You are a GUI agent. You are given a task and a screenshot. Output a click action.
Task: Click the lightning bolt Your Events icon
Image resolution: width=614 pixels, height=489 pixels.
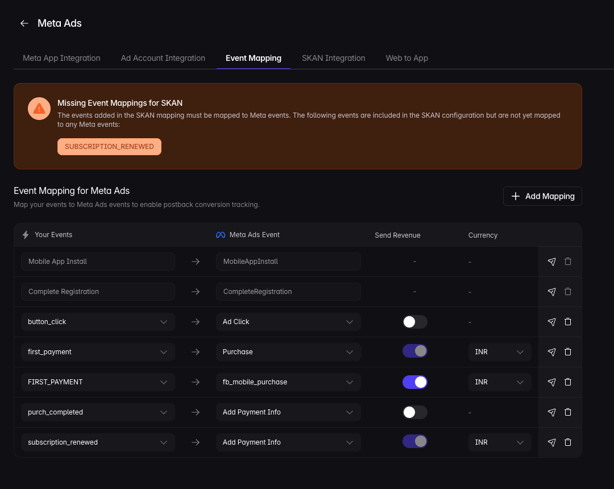pyautogui.click(x=26, y=235)
